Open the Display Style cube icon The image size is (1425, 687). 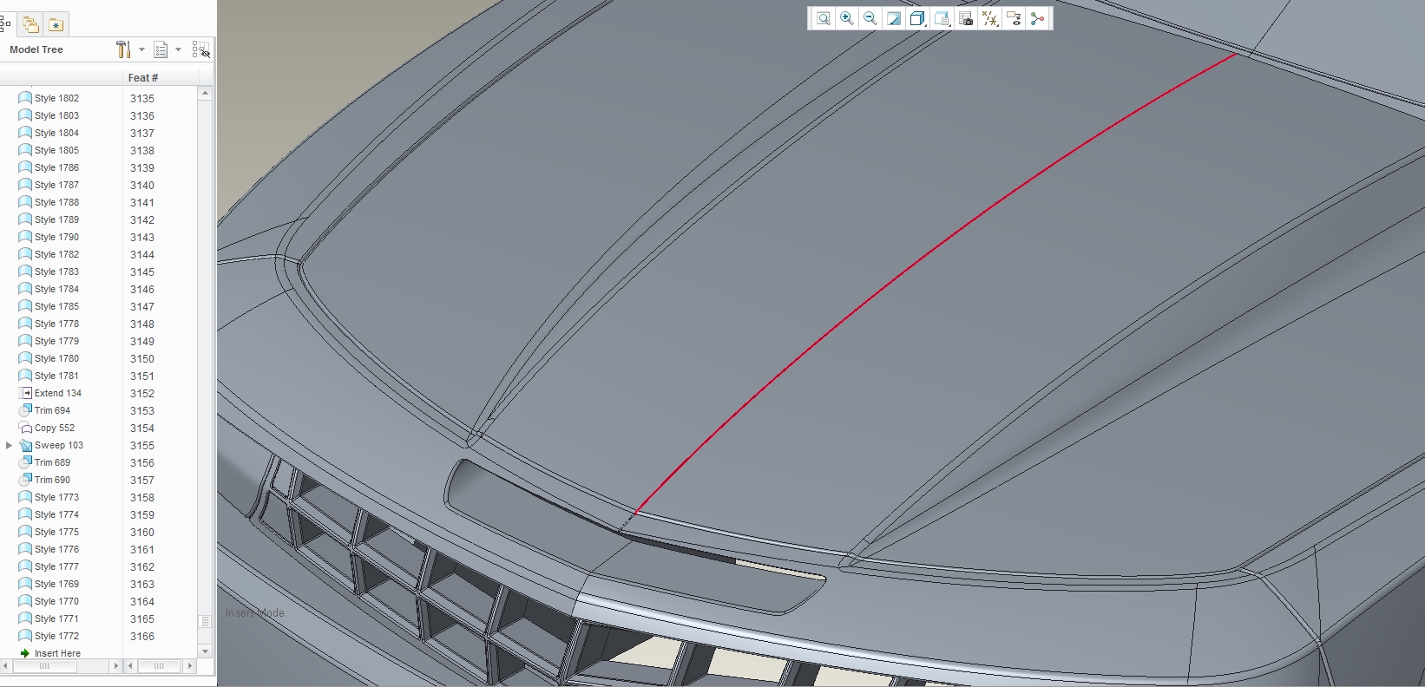tap(917, 18)
